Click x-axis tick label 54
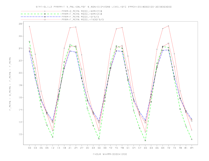209x161 pixels. point(134,148)
